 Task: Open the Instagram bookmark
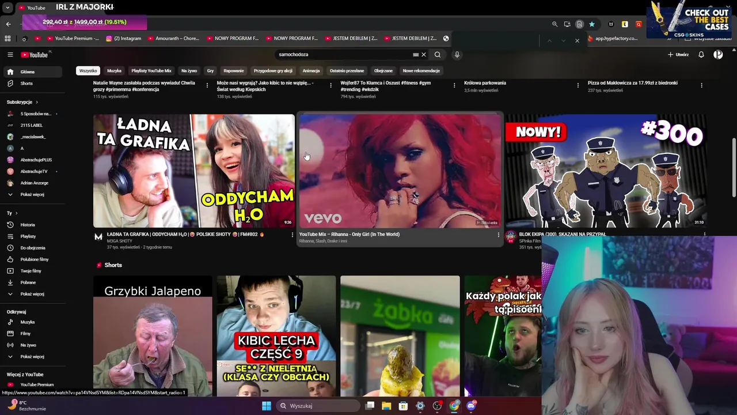tap(124, 39)
